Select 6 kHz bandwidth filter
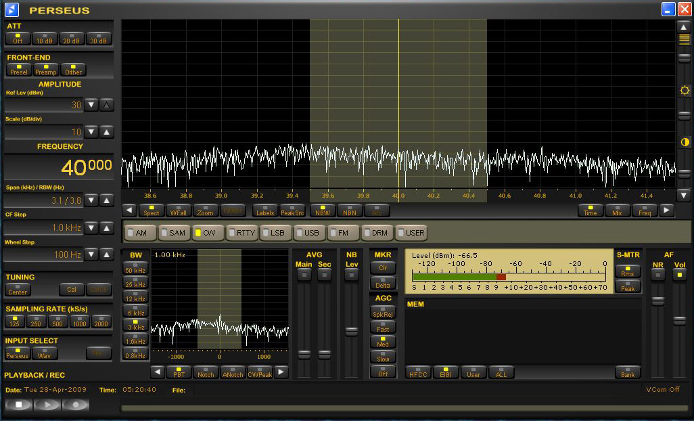This screenshot has width=694, height=421. point(135,310)
